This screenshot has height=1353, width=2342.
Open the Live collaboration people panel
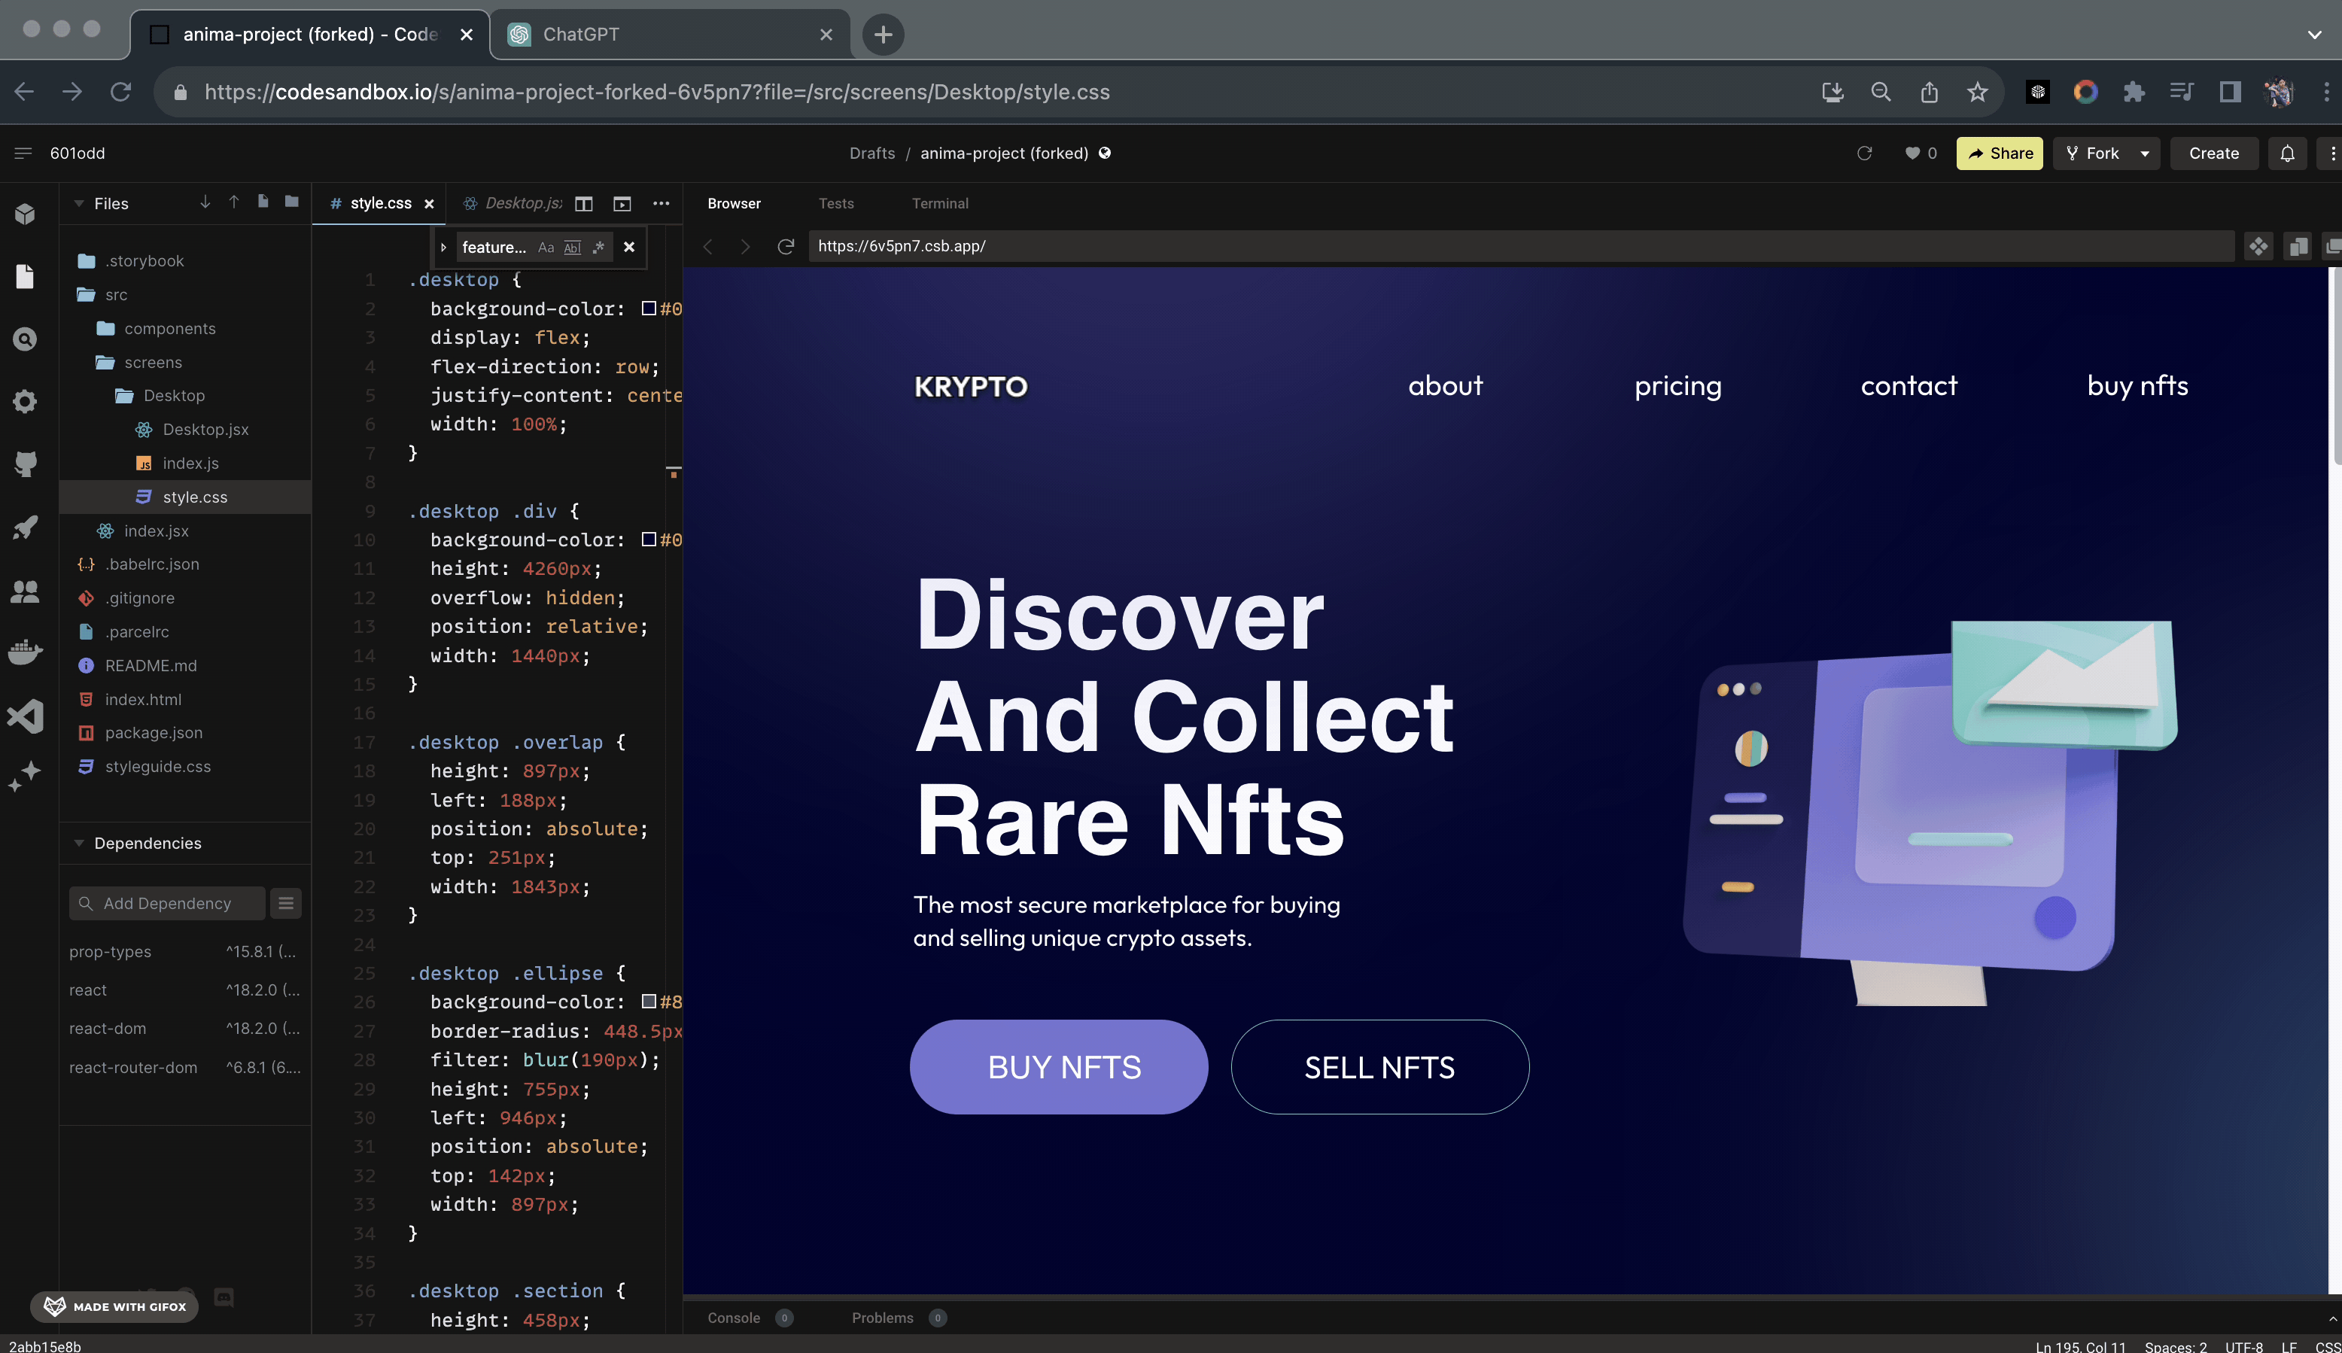click(x=25, y=591)
